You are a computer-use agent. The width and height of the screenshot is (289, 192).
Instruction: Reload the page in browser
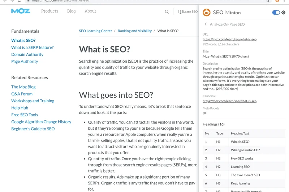coord(19,1)
